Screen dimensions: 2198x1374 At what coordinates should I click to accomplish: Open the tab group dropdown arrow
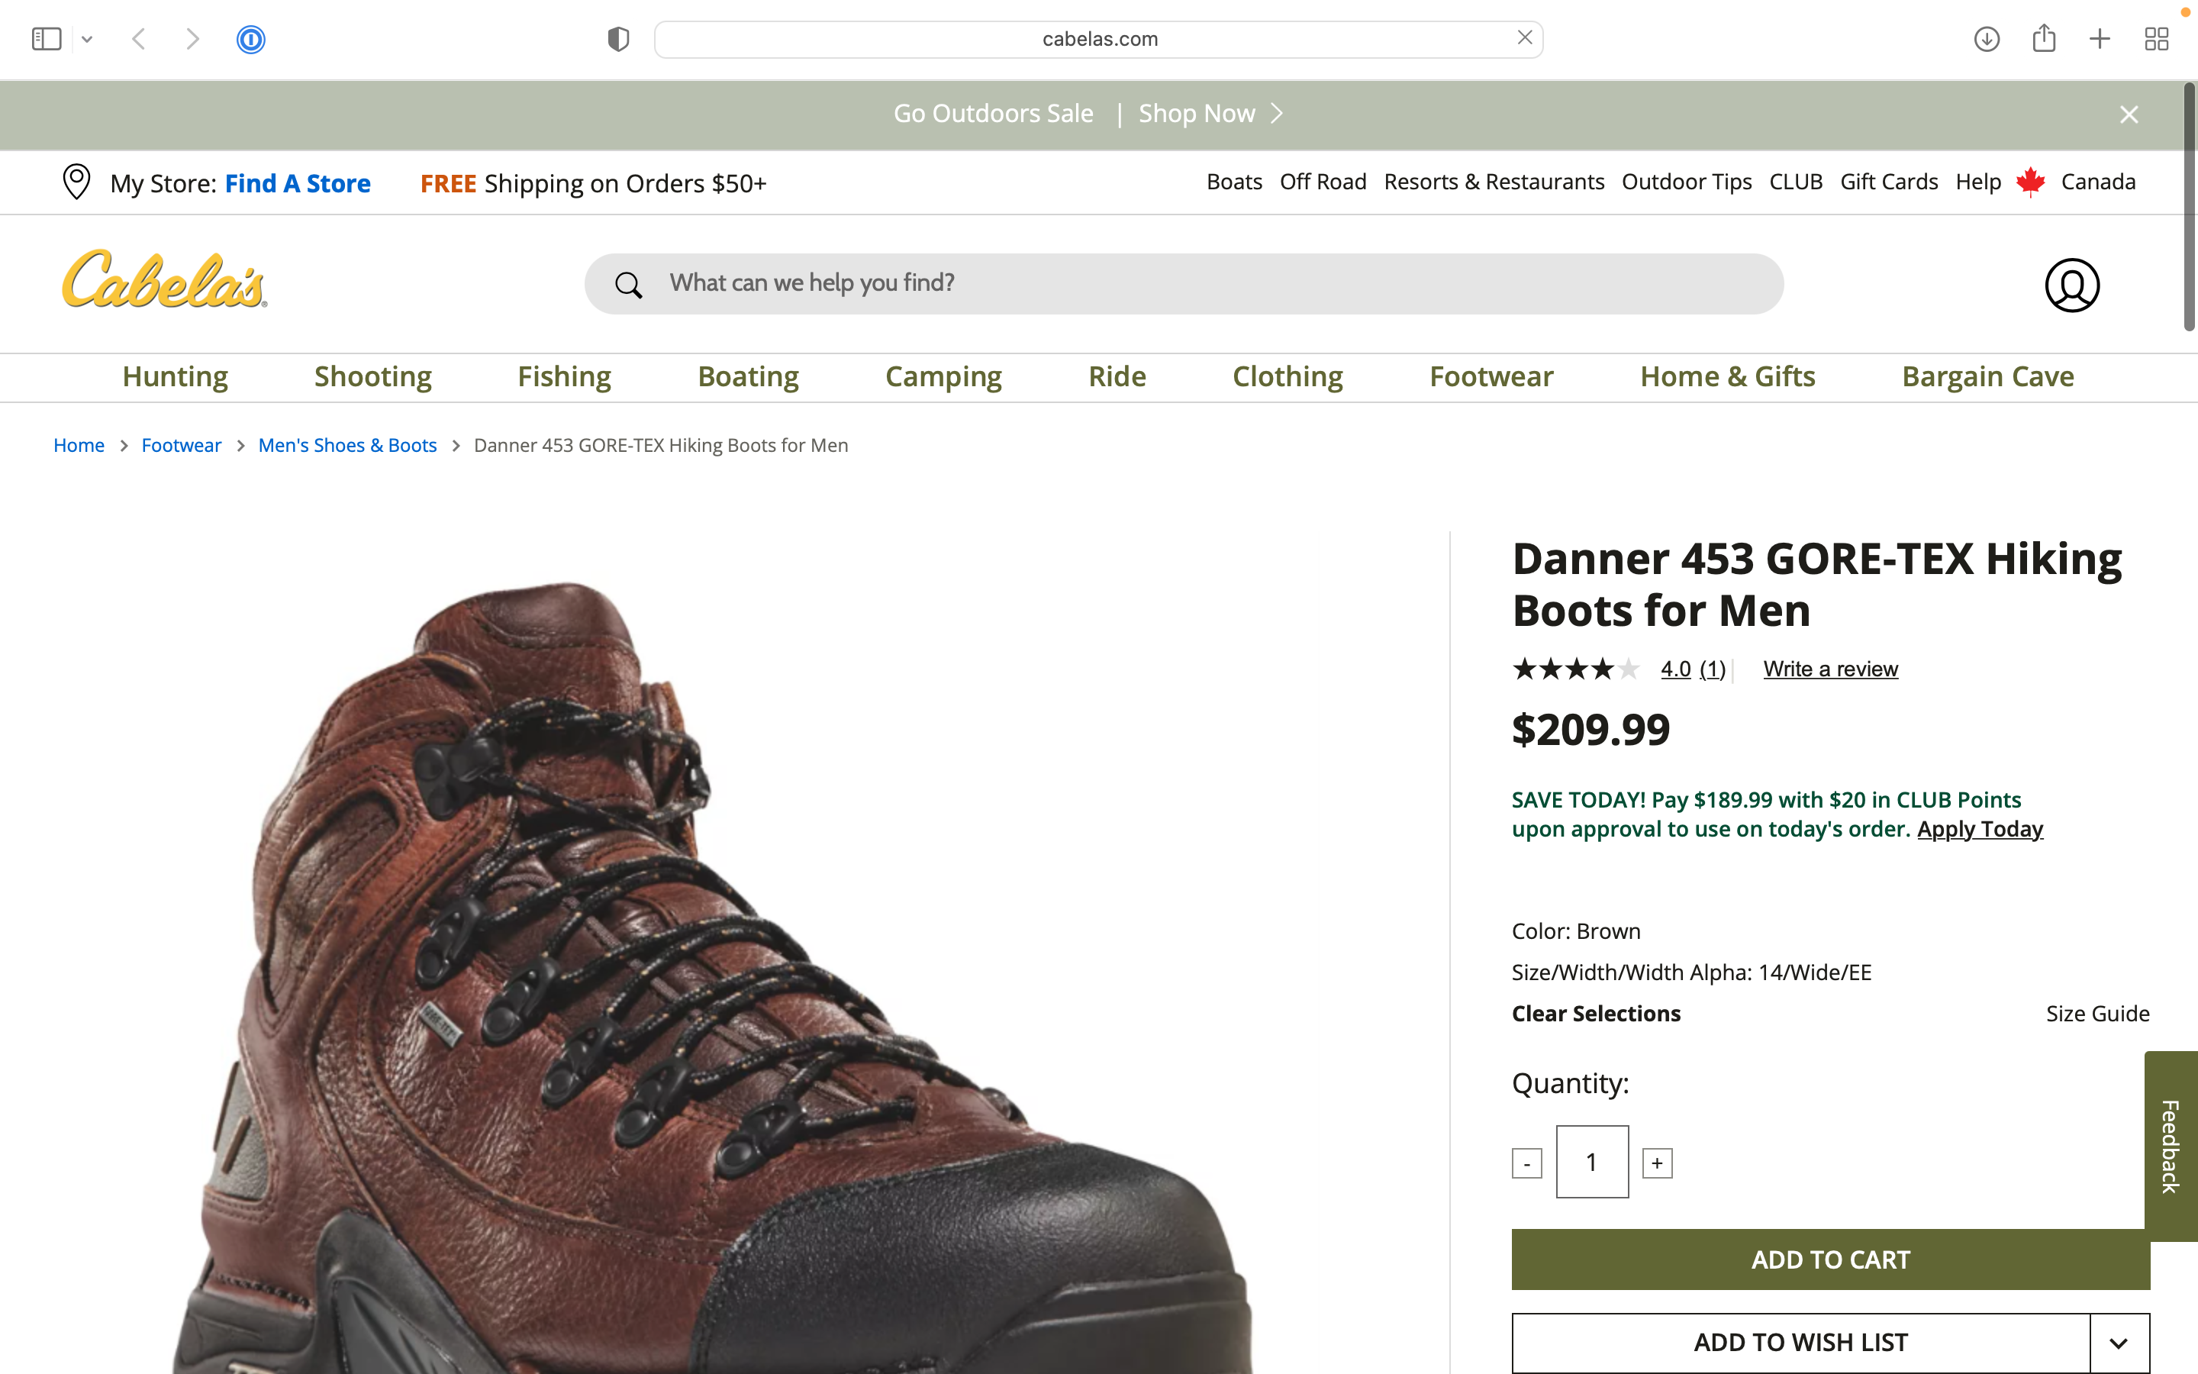click(87, 39)
